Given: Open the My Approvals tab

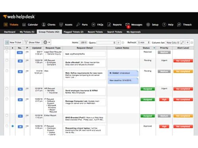Looking at the screenshot, I should tap(133, 32).
